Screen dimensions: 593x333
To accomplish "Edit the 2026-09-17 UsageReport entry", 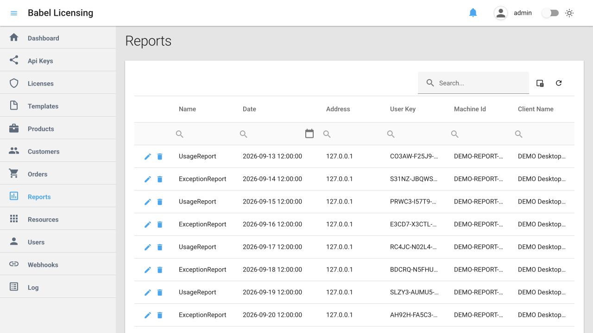I will tap(148, 247).
